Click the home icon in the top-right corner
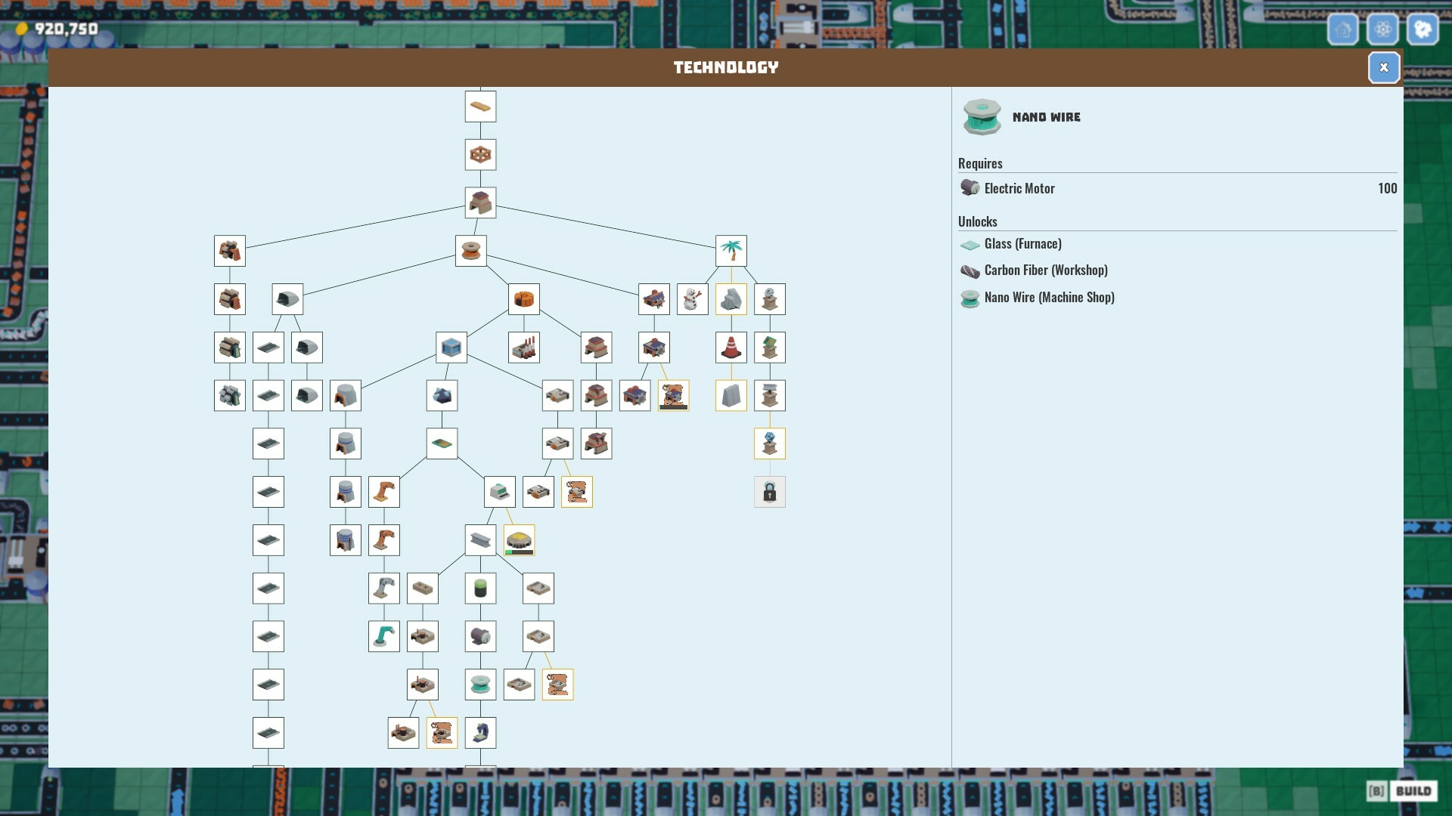Viewport: 1452px width, 816px height. pyautogui.click(x=1343, y=29)
